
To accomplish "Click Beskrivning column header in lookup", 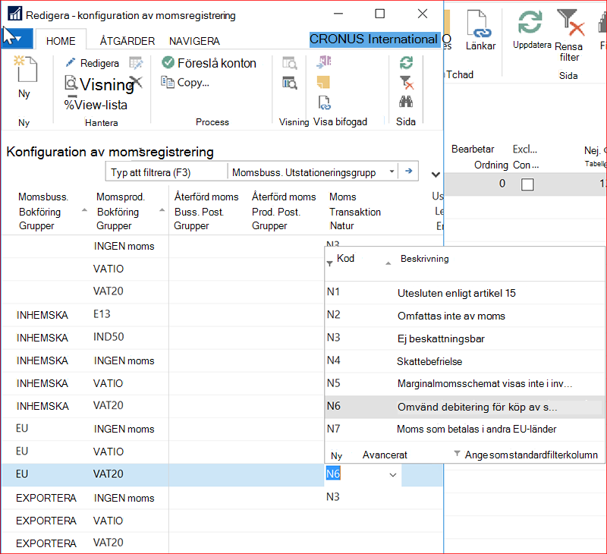I will 424,259.
